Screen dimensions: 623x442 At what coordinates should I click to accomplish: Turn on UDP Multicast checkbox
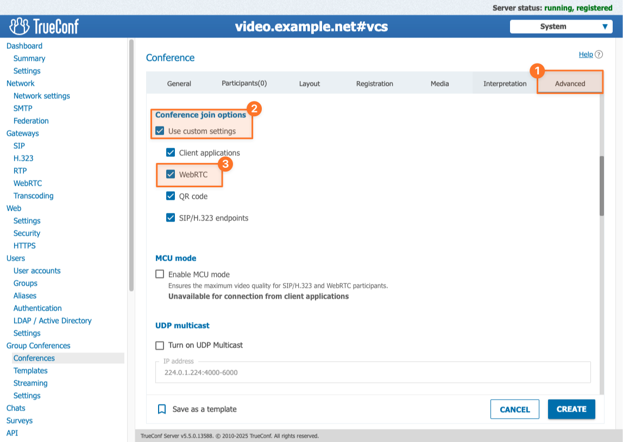click(x=160, y=345)
